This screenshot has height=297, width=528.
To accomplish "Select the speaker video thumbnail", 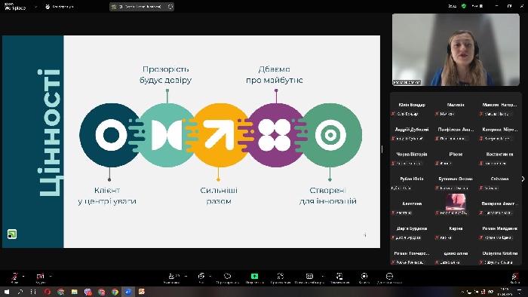I will click(x=456, y=50).
